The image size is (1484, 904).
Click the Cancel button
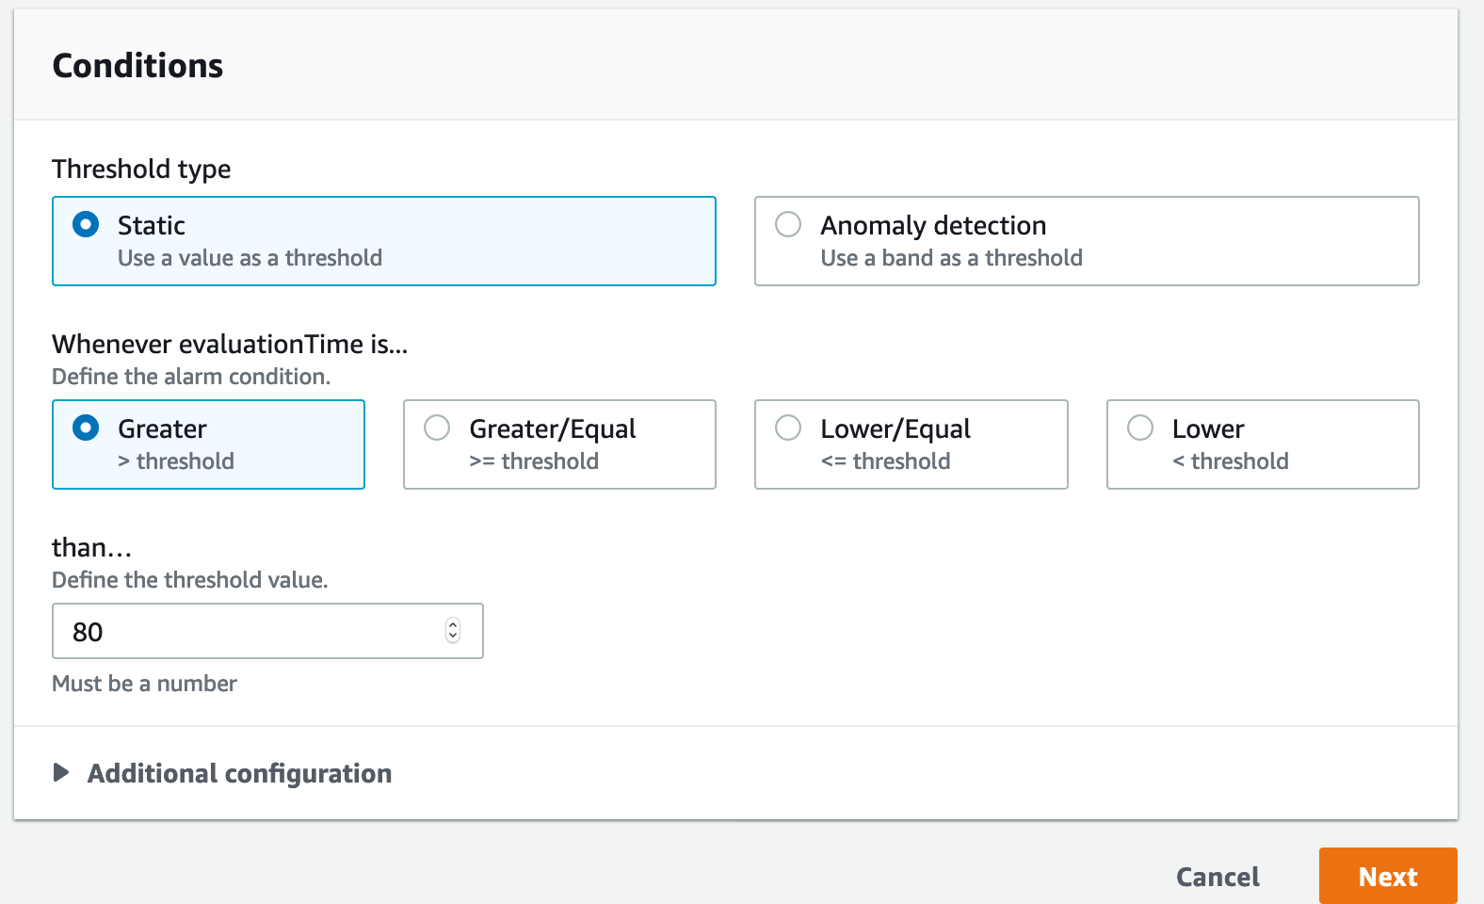[1218, 877]
